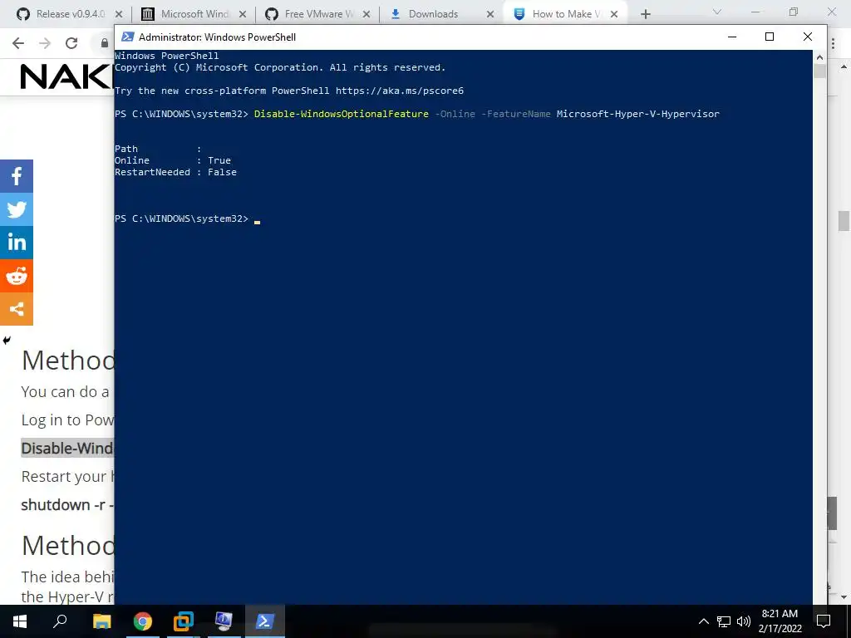
Task: Click the PowerShell command prompt line
Action: point(187,218)
